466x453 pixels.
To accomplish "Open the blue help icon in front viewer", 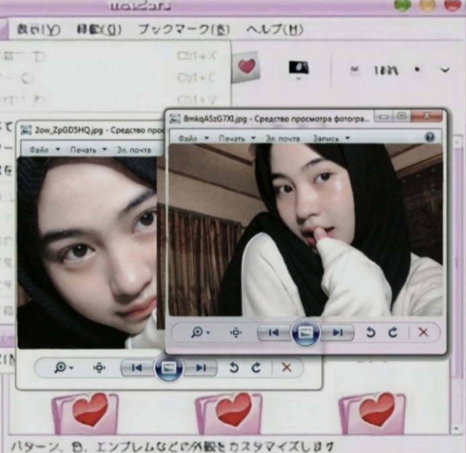I will tap(430, 137).
